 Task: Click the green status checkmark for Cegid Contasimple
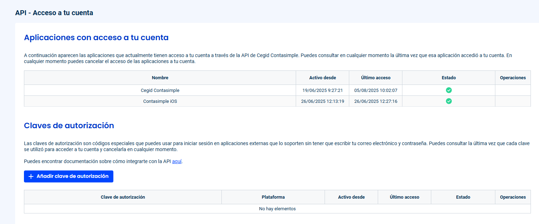449,90
